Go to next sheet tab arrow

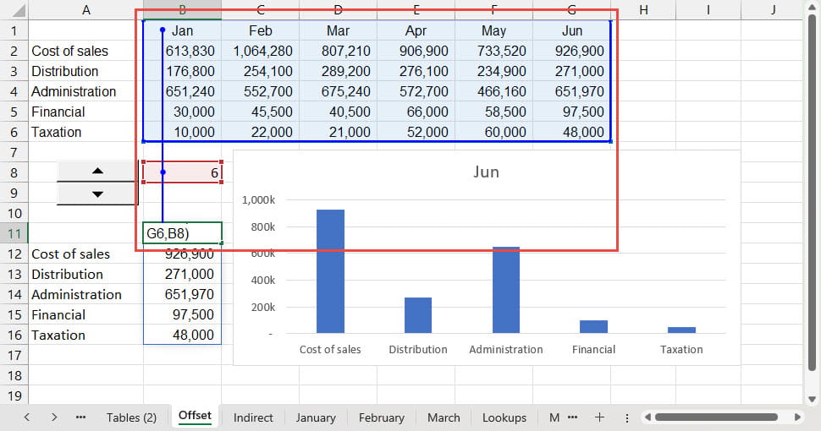(x=55, y=417)
